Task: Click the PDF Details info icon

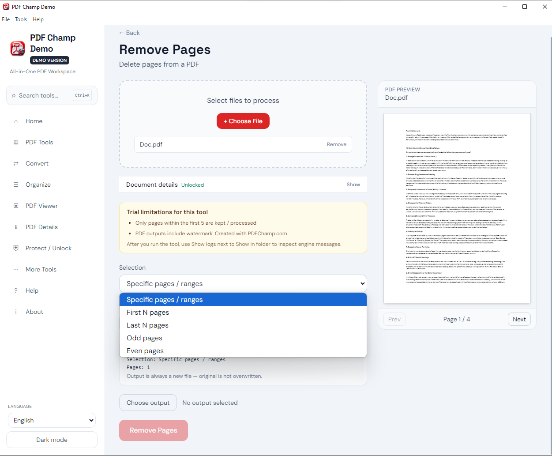Action: pos(16,227)
